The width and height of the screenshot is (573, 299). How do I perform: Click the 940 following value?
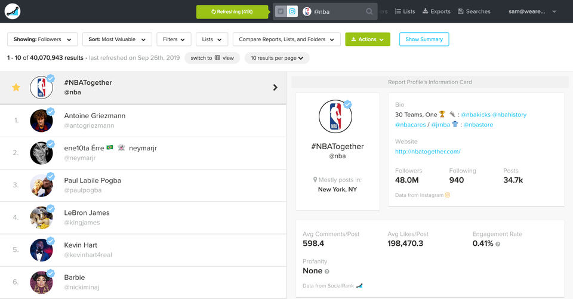(457, 180)
